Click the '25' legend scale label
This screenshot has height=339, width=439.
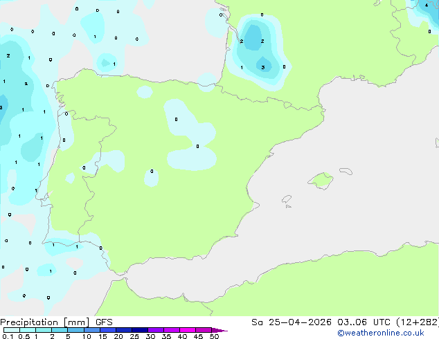tap(134, 336)
